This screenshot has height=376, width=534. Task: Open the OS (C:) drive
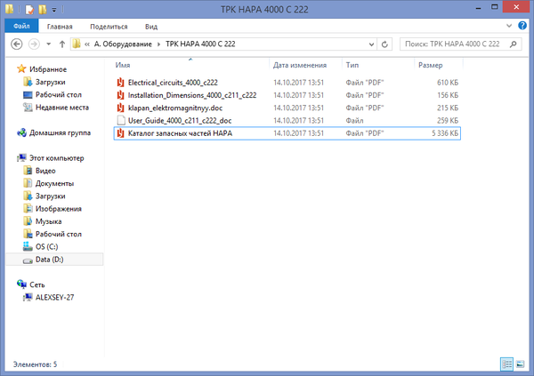(x=46, y=247)
